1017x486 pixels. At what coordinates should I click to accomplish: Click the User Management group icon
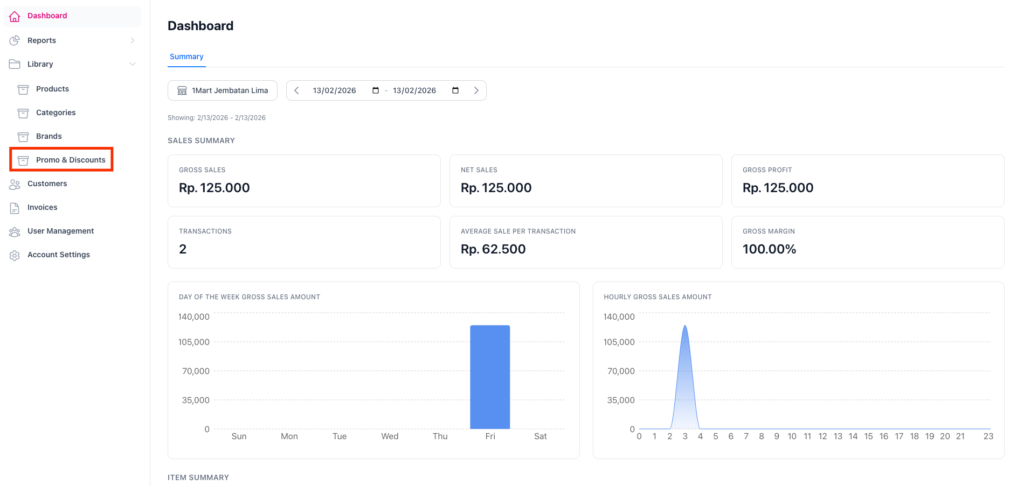pyautogui.click(x=15, y=231)
